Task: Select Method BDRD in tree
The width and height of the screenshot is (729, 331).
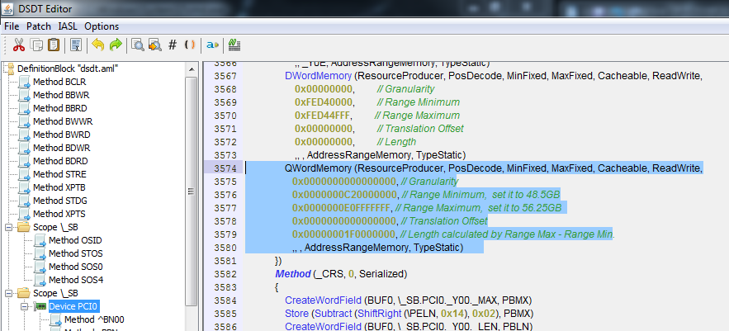Action: pos(60,161)
